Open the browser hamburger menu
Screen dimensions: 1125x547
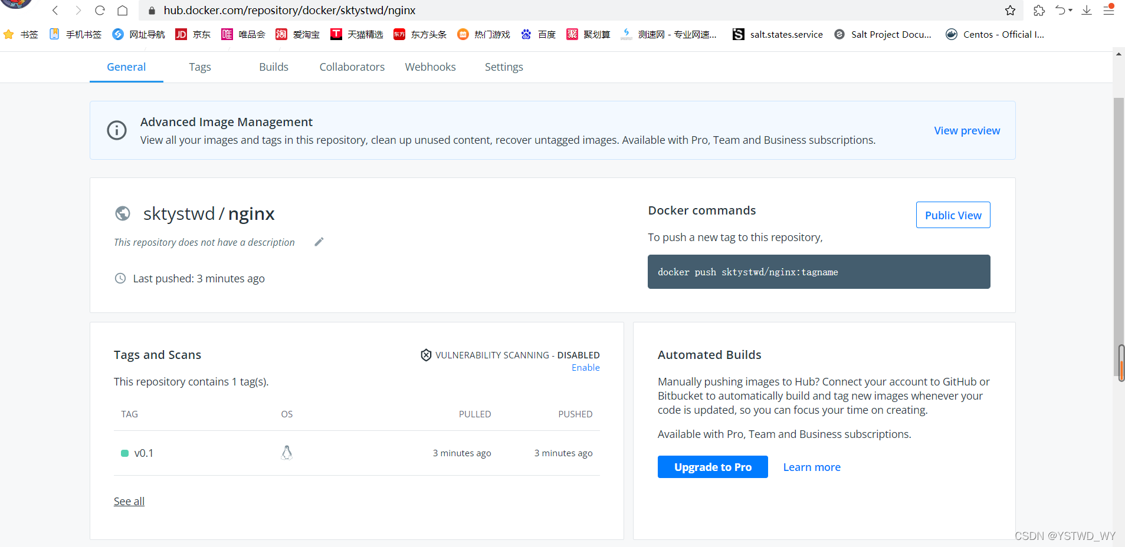[1109, 10]
